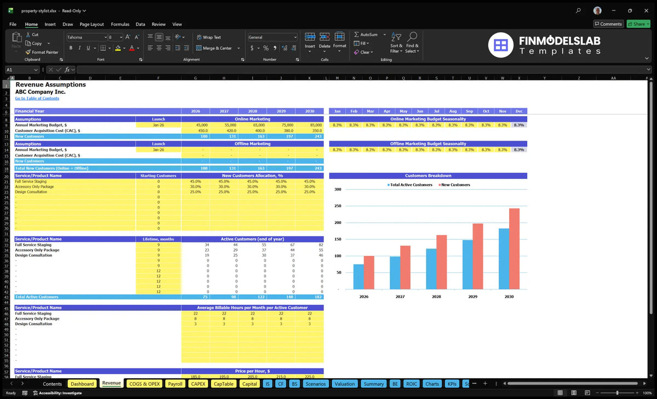Viewport: 657px width, 399px height.
Task: Open the Valuation sheet tab
Action: click(x=344, y=384)
